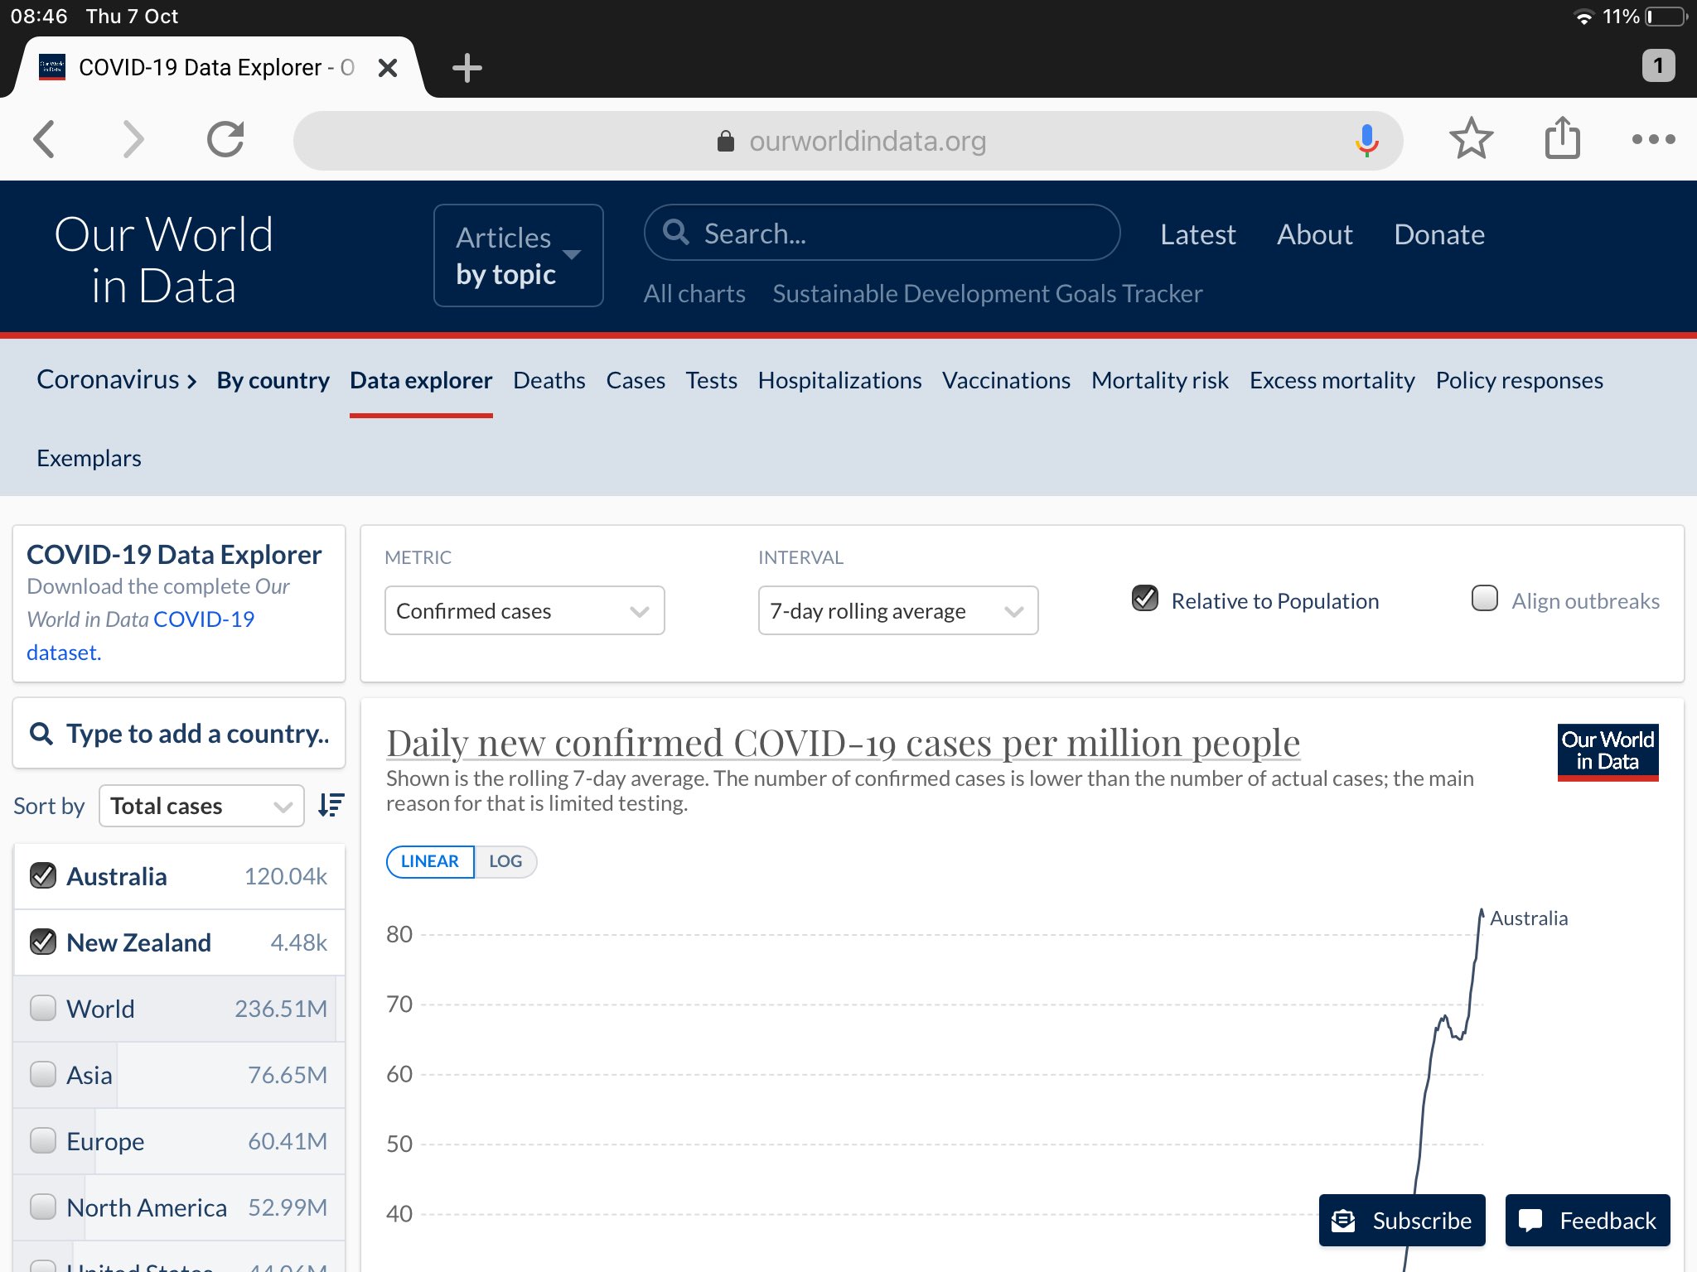Check the North America checkbox
The width and height of the screenshot is (1697, 1272).
coord(43,1207)
